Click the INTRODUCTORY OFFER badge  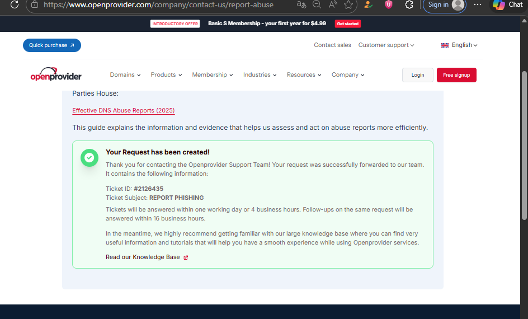click(175, 24)
